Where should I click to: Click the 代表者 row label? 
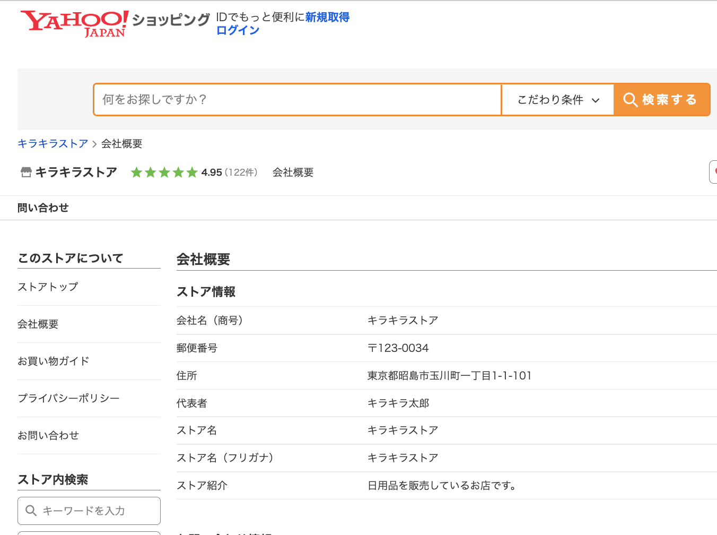192,403
